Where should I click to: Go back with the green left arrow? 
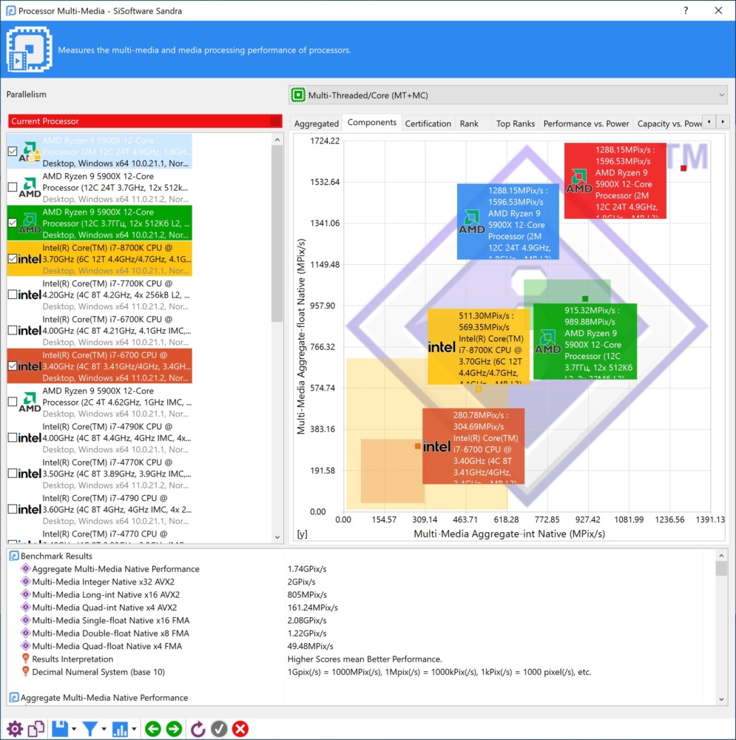[153, 729]
